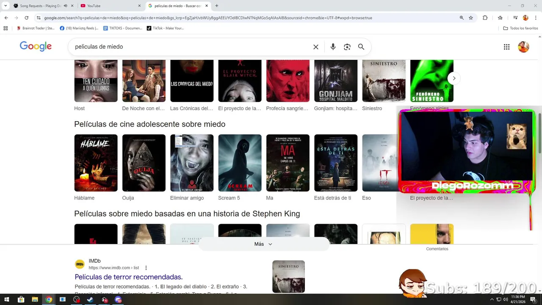Screen dimensions: 542x305
Task: Open Películas de terror recomendadas link
Action: coord(129,277)
